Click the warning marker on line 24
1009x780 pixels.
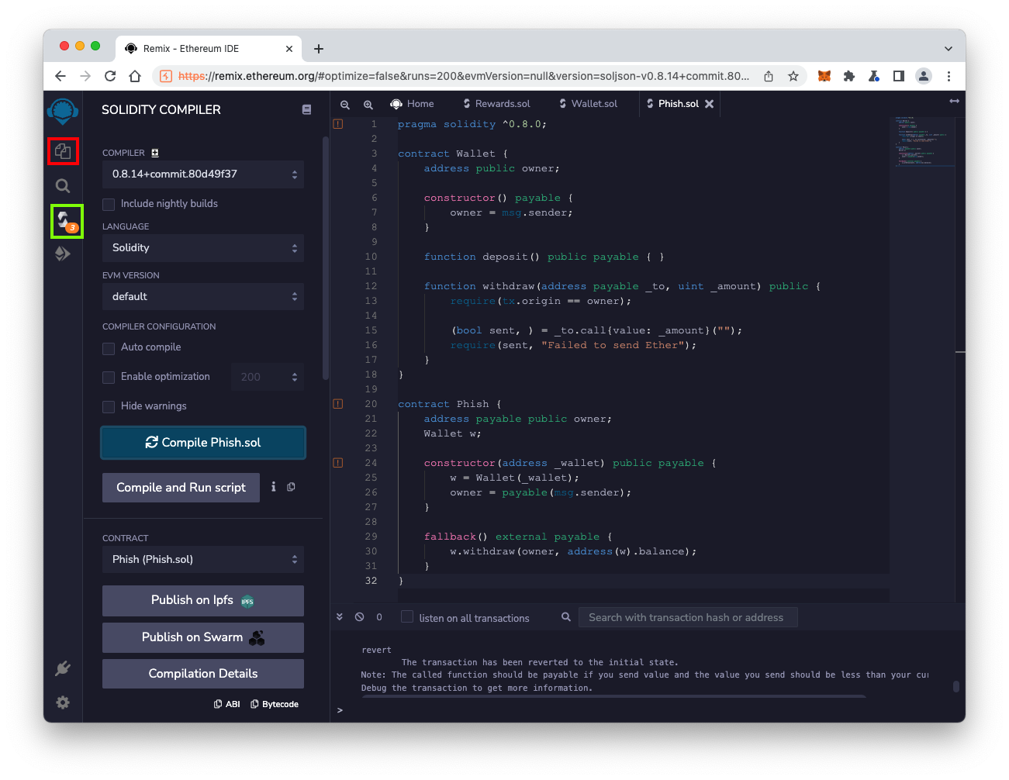pos(338,462)
